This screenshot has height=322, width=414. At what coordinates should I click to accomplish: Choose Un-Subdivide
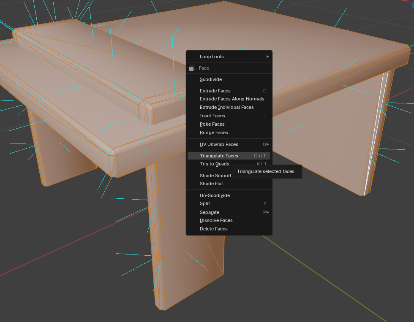pyautogui.click(x=229, y=195)
